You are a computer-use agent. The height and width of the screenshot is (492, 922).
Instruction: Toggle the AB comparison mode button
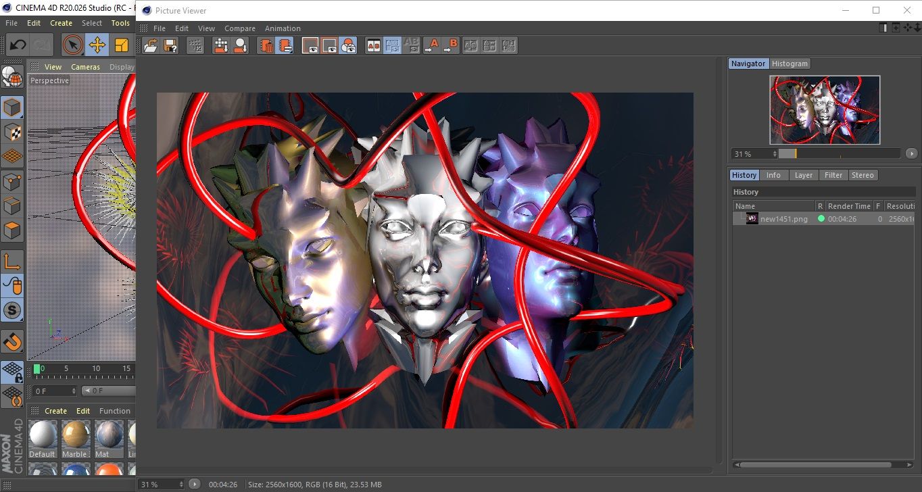coord(373,45)
